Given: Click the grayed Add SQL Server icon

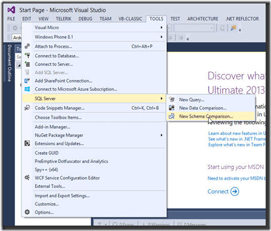Looking at the screenshot, I should (28, 72).
